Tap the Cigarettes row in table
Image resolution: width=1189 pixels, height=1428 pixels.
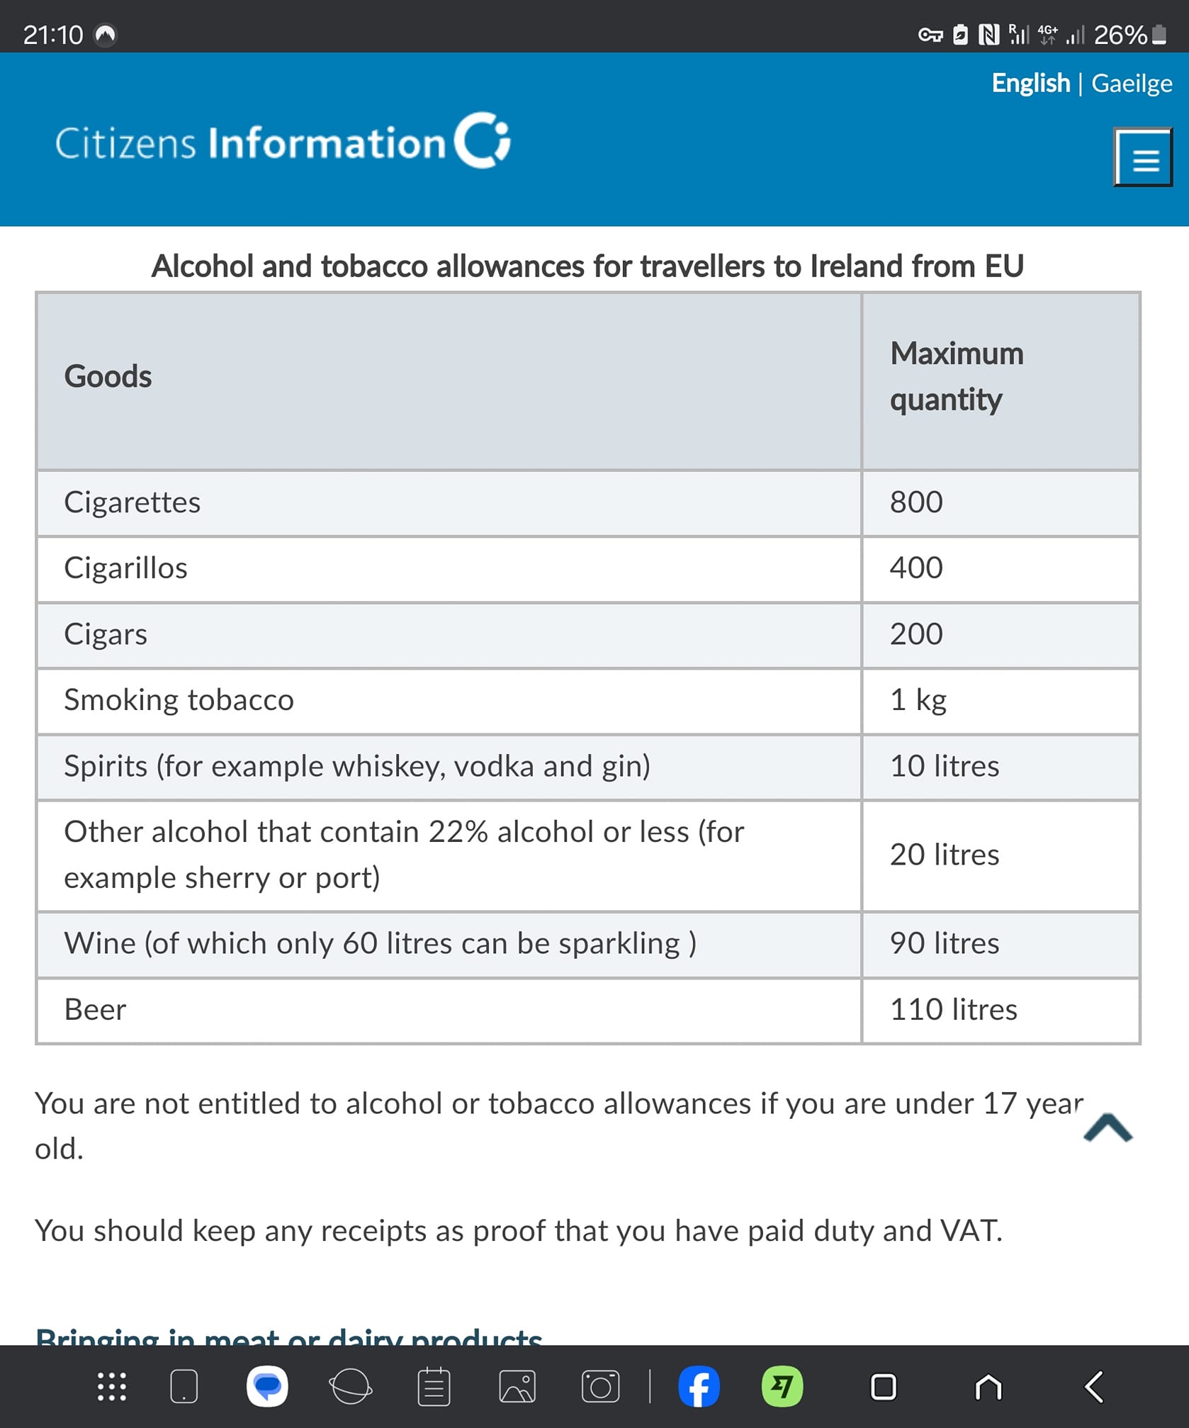point(587,502)
